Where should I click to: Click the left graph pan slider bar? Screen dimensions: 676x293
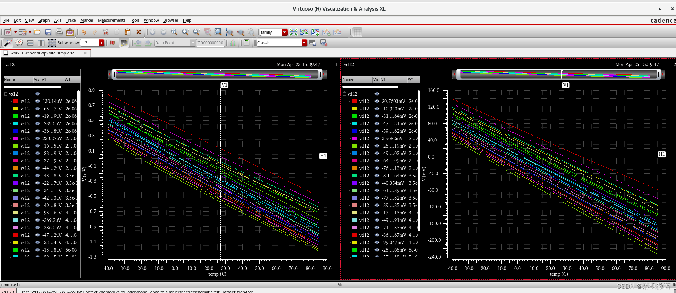[x=217, y=74]
